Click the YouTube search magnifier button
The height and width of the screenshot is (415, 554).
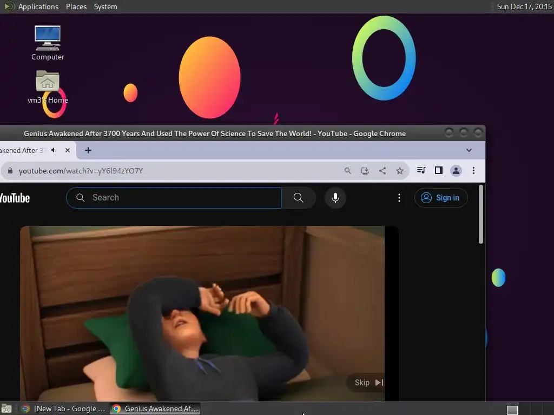tap(299, 198)
